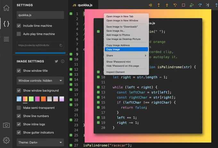218x148 pixels.
Task: Toggle Show window title checkbox
Action: pyautogui.click(x=19, y=70)
